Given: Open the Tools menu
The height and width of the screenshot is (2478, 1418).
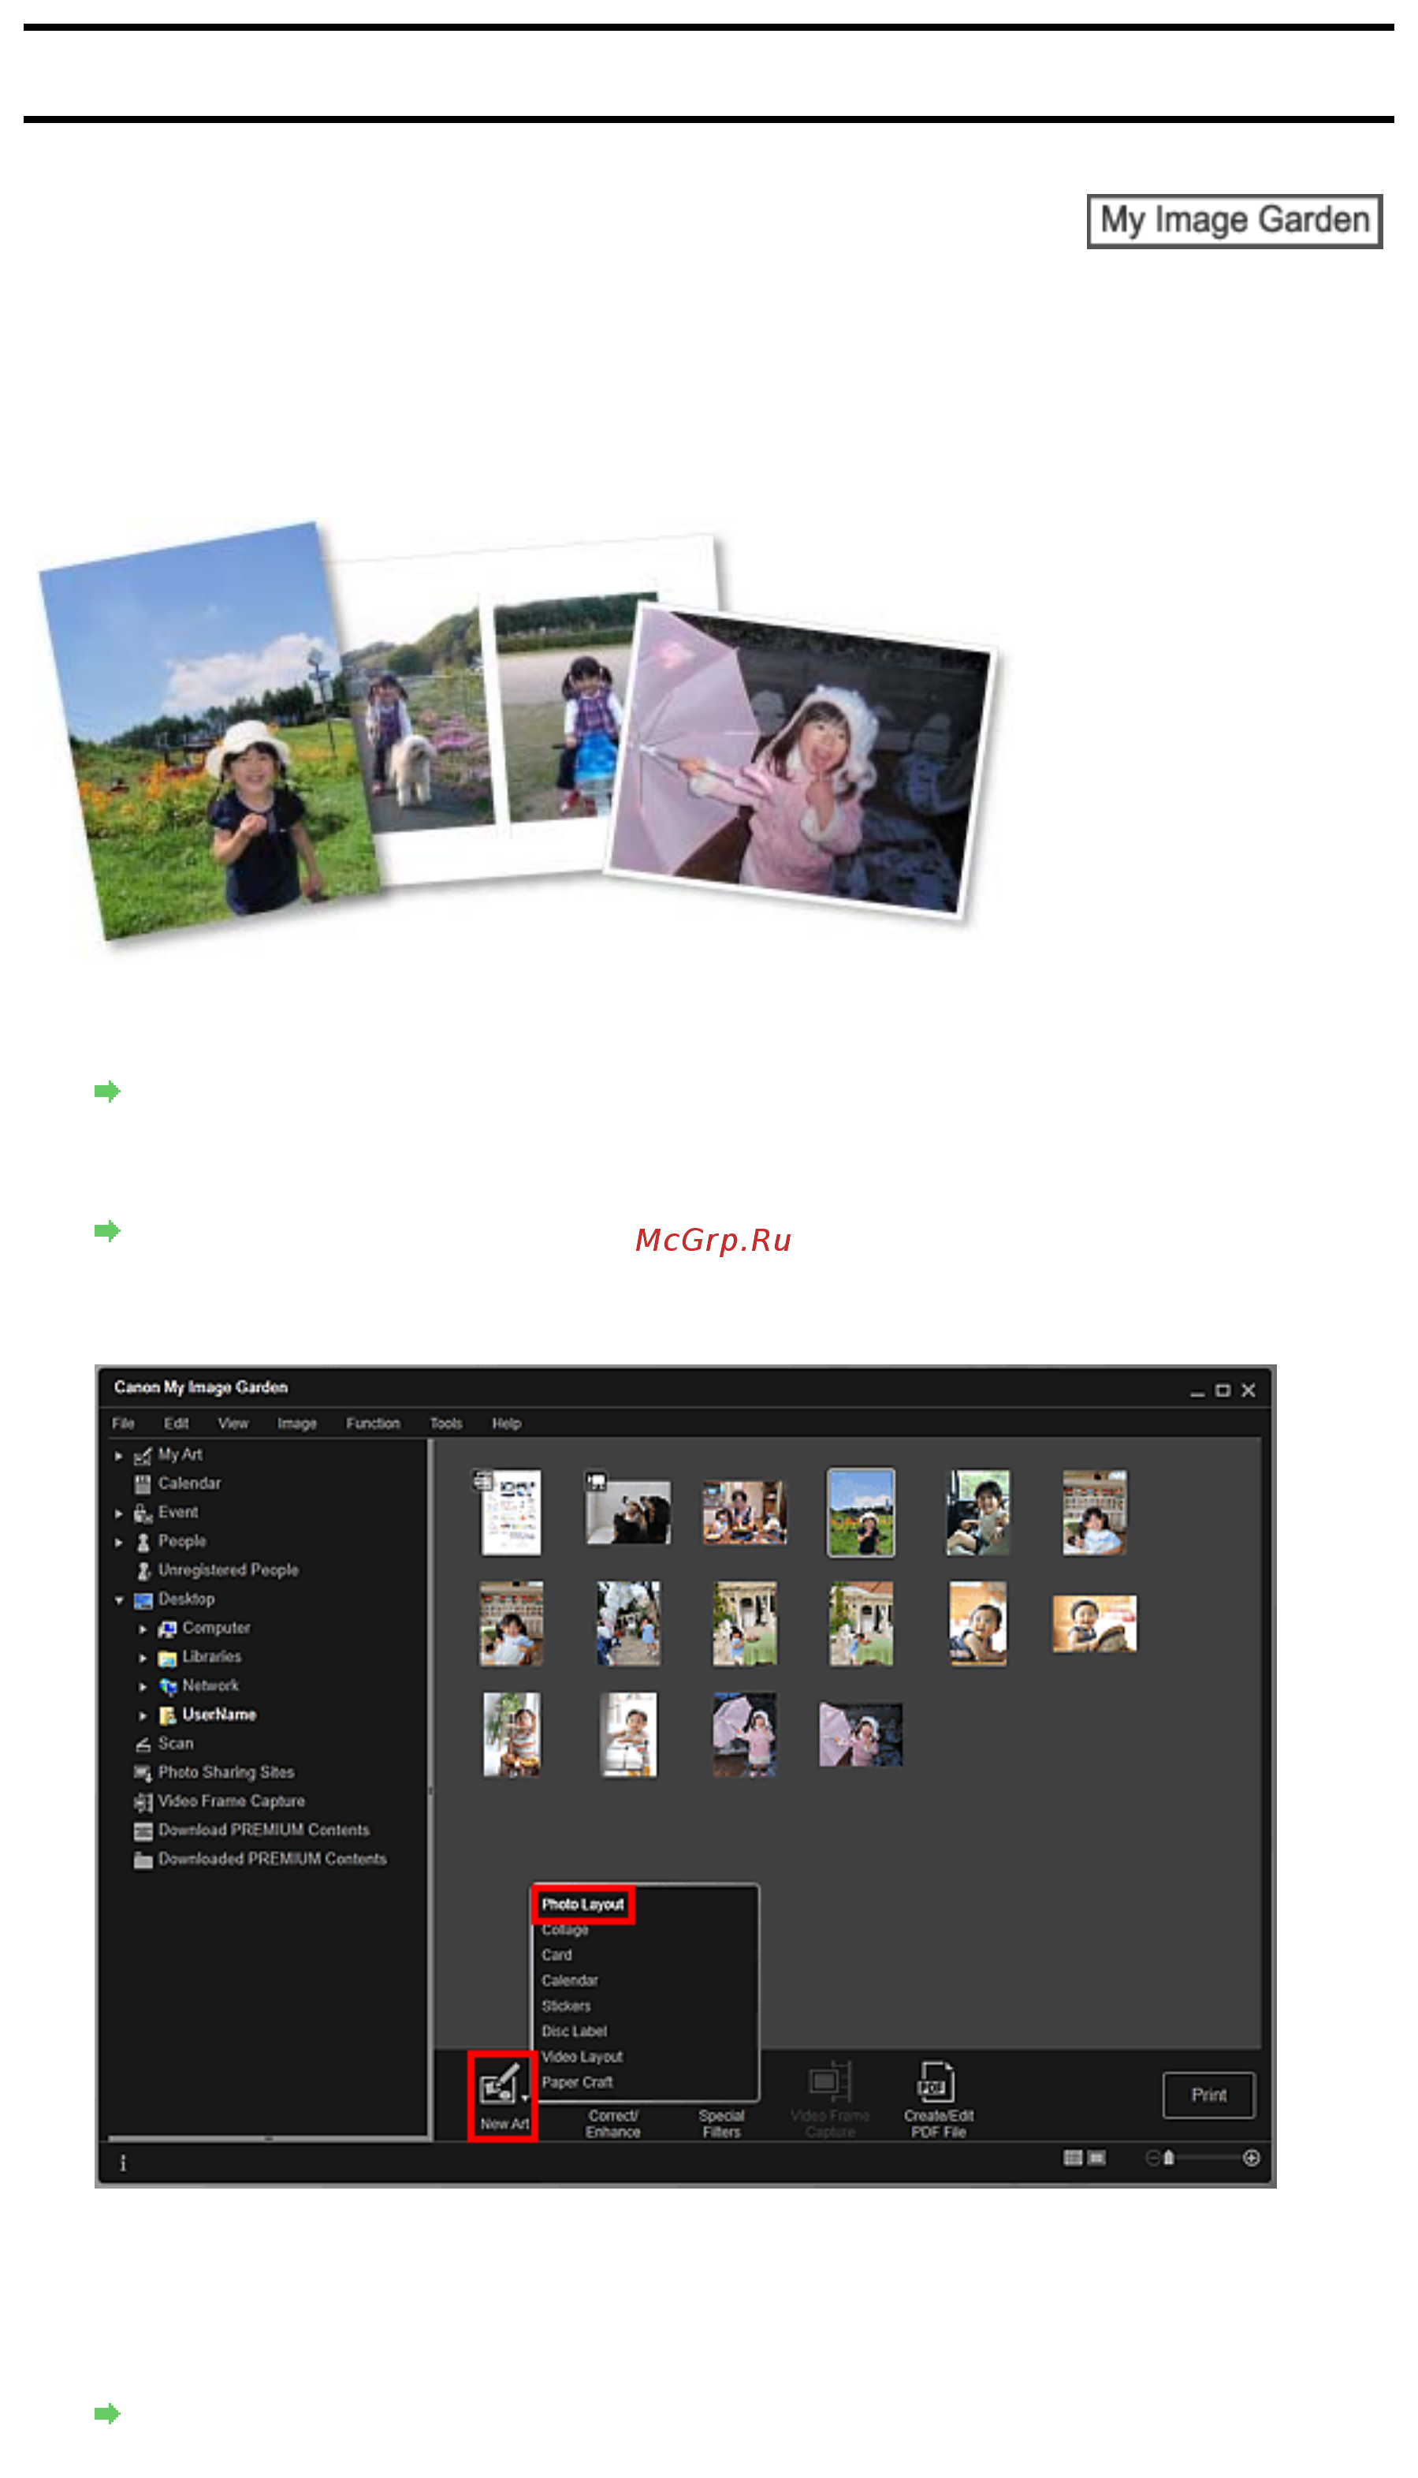Looking at the screenshot, I should pos(446,1424).
